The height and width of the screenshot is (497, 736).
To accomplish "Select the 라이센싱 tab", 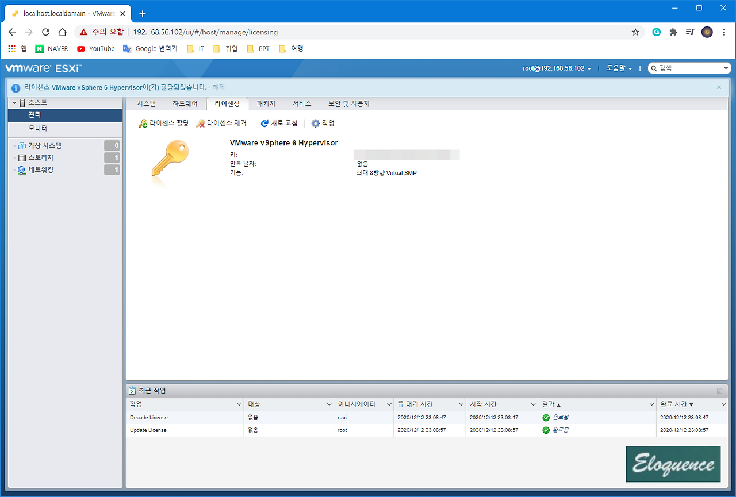I will pos(227,104).
